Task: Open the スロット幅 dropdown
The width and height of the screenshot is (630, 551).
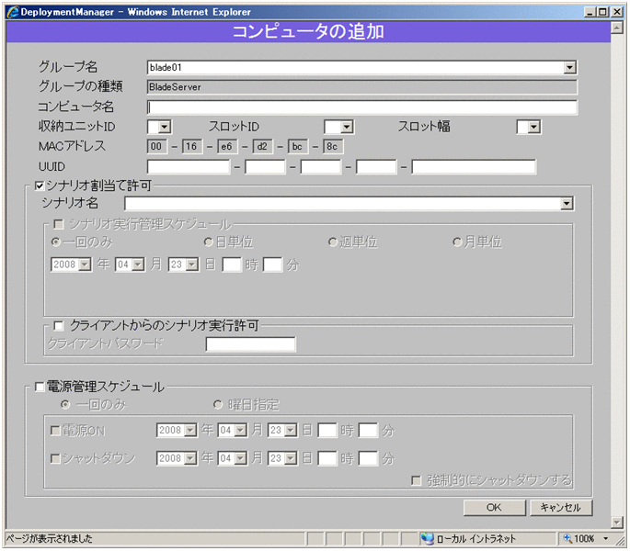Action: point(533,128)
